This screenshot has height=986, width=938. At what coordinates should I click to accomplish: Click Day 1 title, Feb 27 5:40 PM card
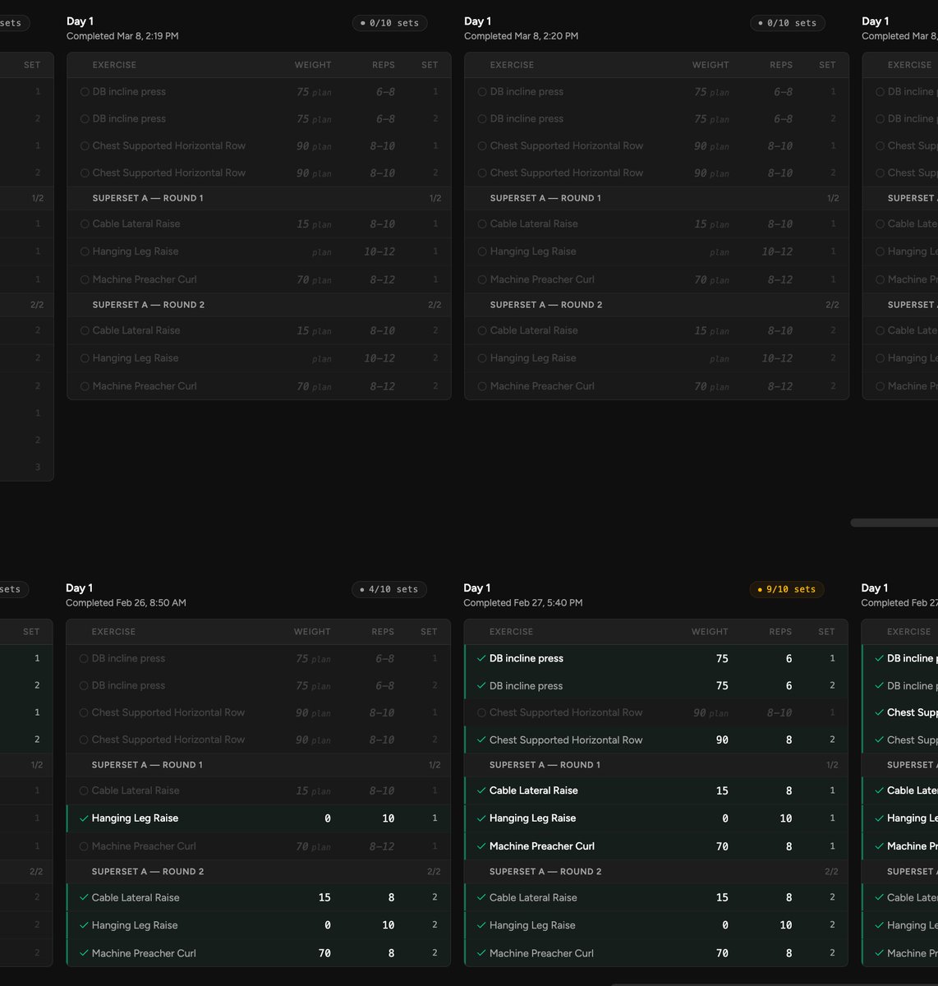pyautogui.click(x=476, y=588)
